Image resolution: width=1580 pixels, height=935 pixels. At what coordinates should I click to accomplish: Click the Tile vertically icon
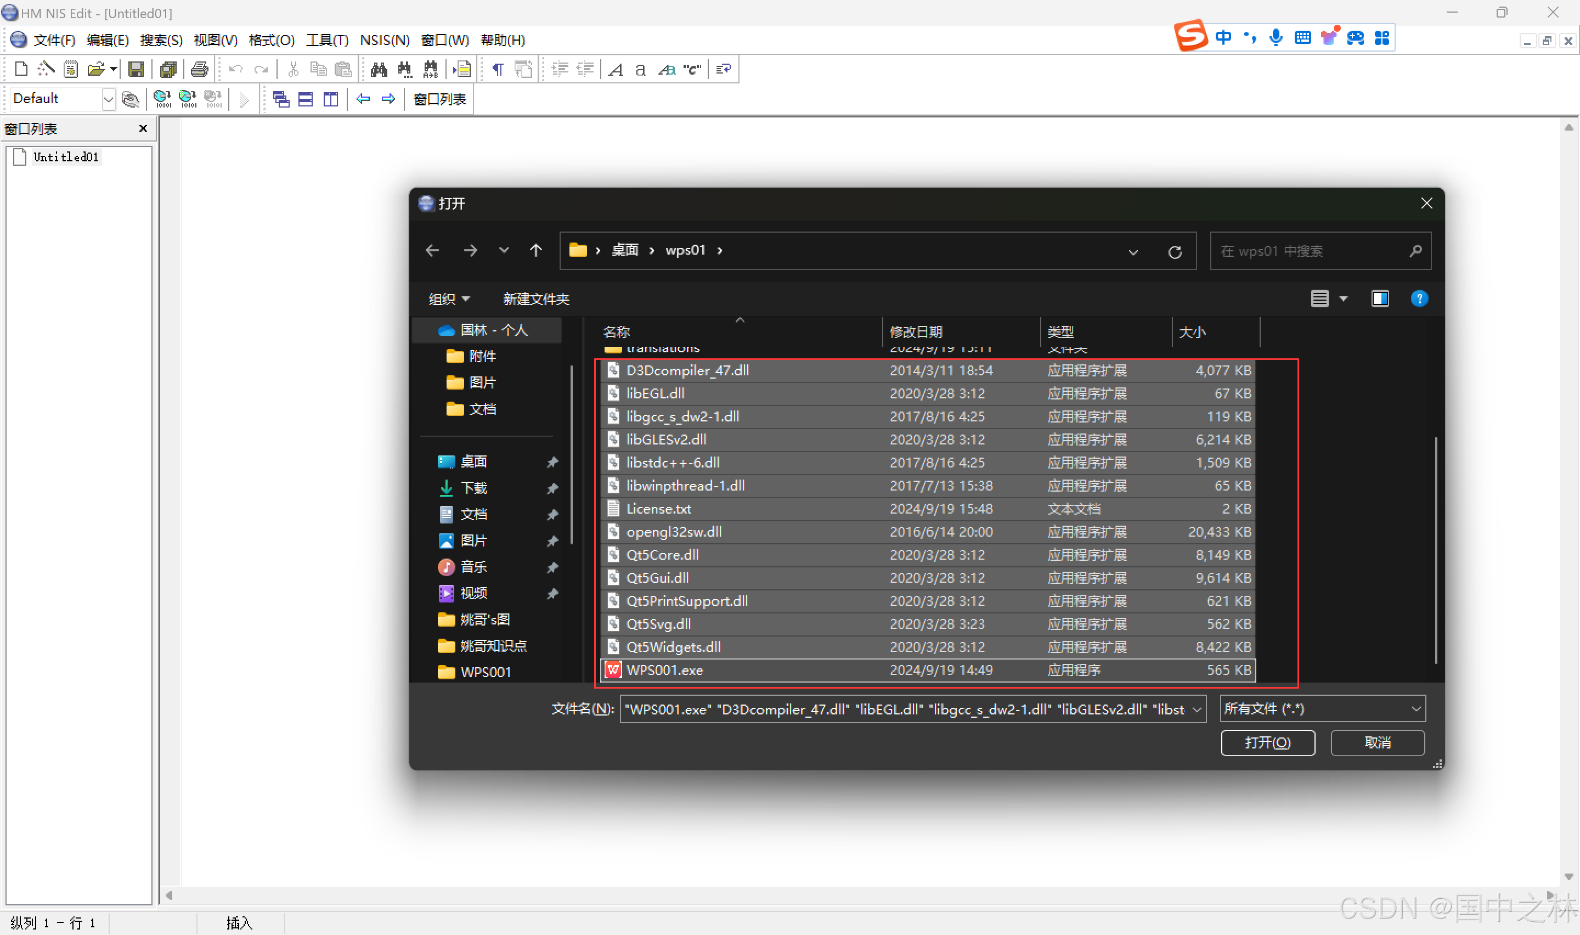(331, 99)
